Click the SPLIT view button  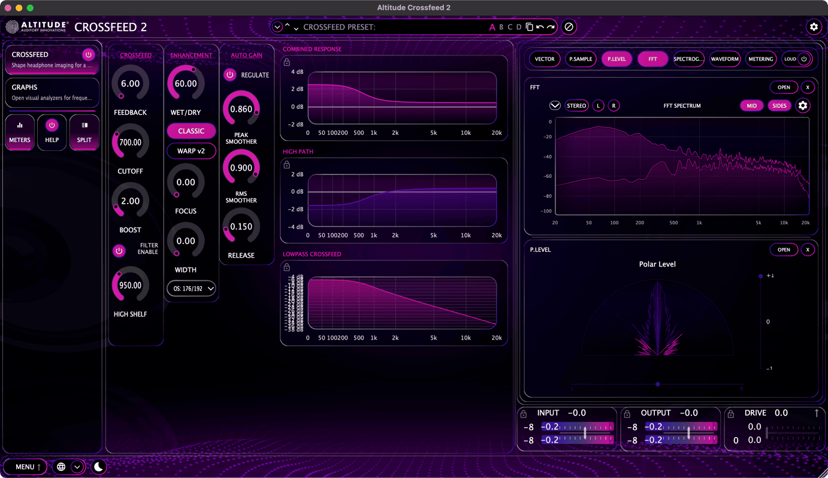(x=84, y=132)
